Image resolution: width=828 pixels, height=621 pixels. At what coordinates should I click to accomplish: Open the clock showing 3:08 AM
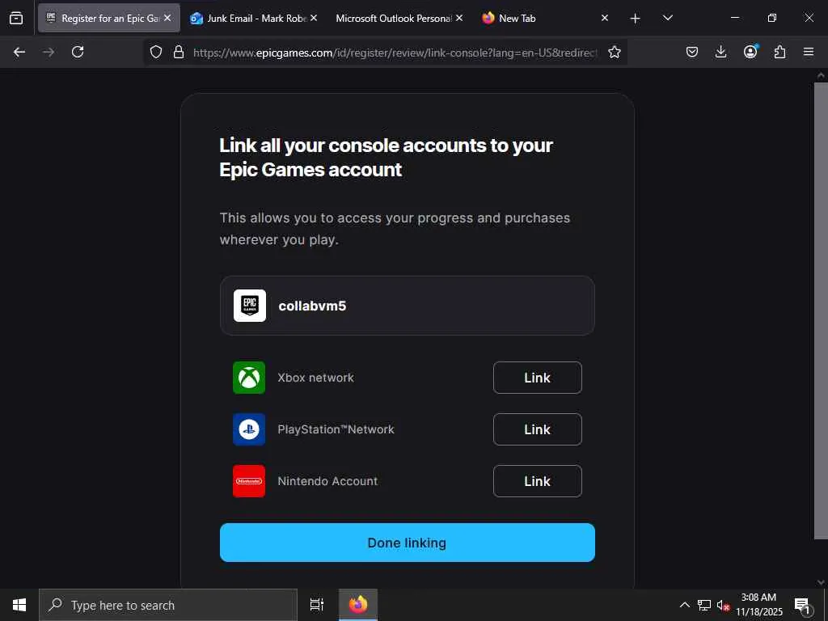tap(758, 605)
